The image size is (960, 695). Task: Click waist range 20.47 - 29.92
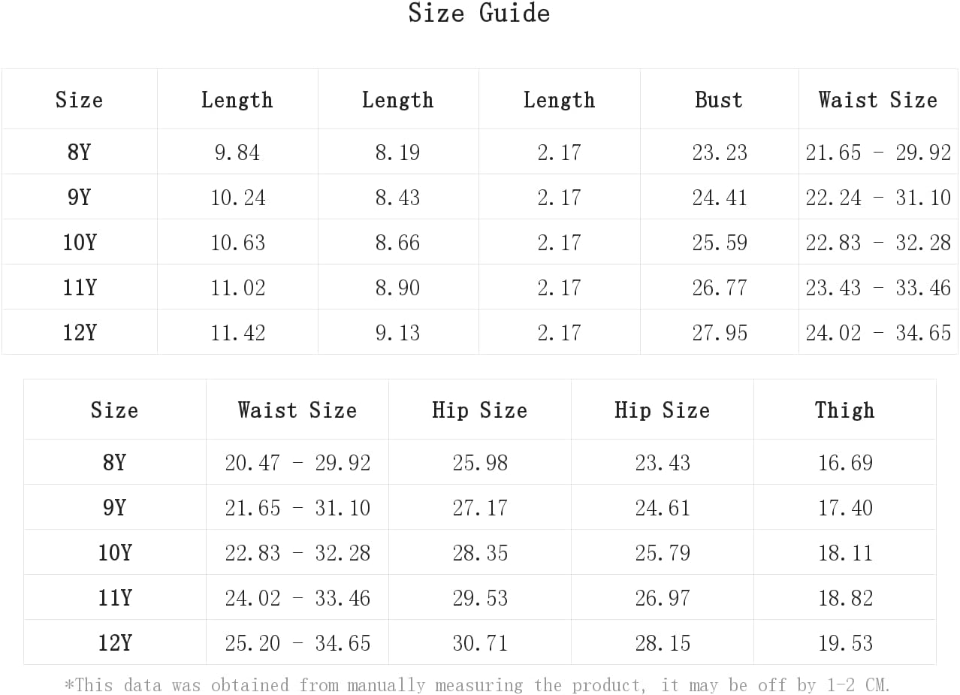[x=297, y=463]
